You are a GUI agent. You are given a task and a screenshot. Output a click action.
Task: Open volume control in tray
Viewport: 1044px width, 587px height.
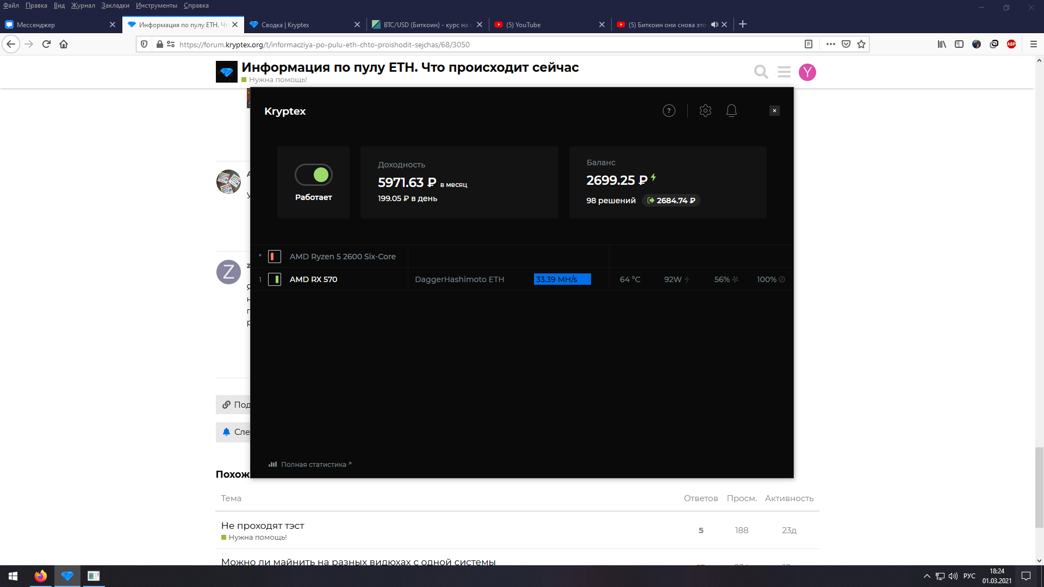(953, 576)
